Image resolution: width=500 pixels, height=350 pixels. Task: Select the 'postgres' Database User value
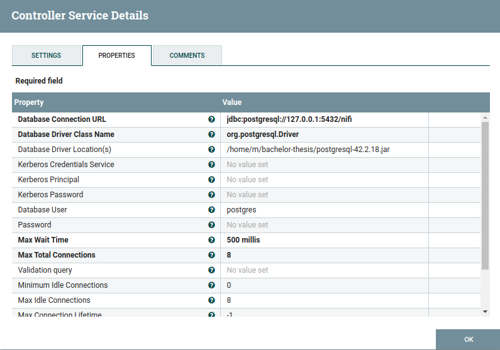[x=242, y=210]
